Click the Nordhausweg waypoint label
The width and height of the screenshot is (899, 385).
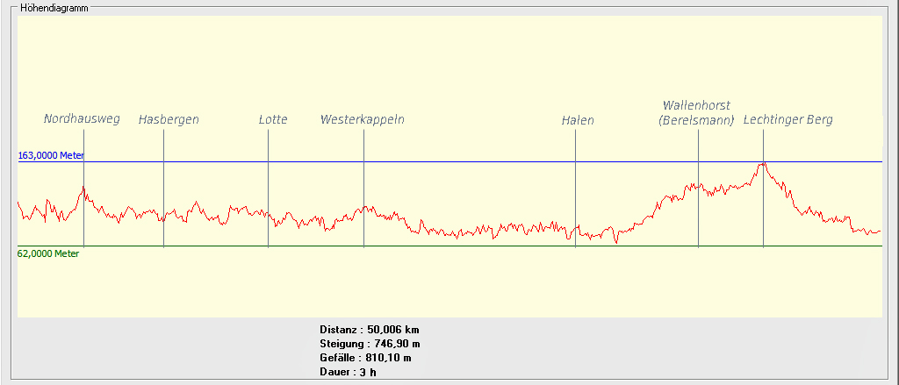[x=82, y=119]
